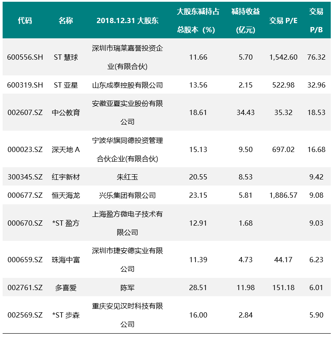Image resolution: width=336 pixels, height=338 pixels.
Task: Click stock code 000677.SZ
Action: tap(25, 195)
